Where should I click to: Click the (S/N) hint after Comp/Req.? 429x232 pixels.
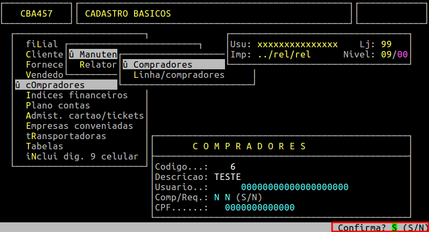(249, 197)
